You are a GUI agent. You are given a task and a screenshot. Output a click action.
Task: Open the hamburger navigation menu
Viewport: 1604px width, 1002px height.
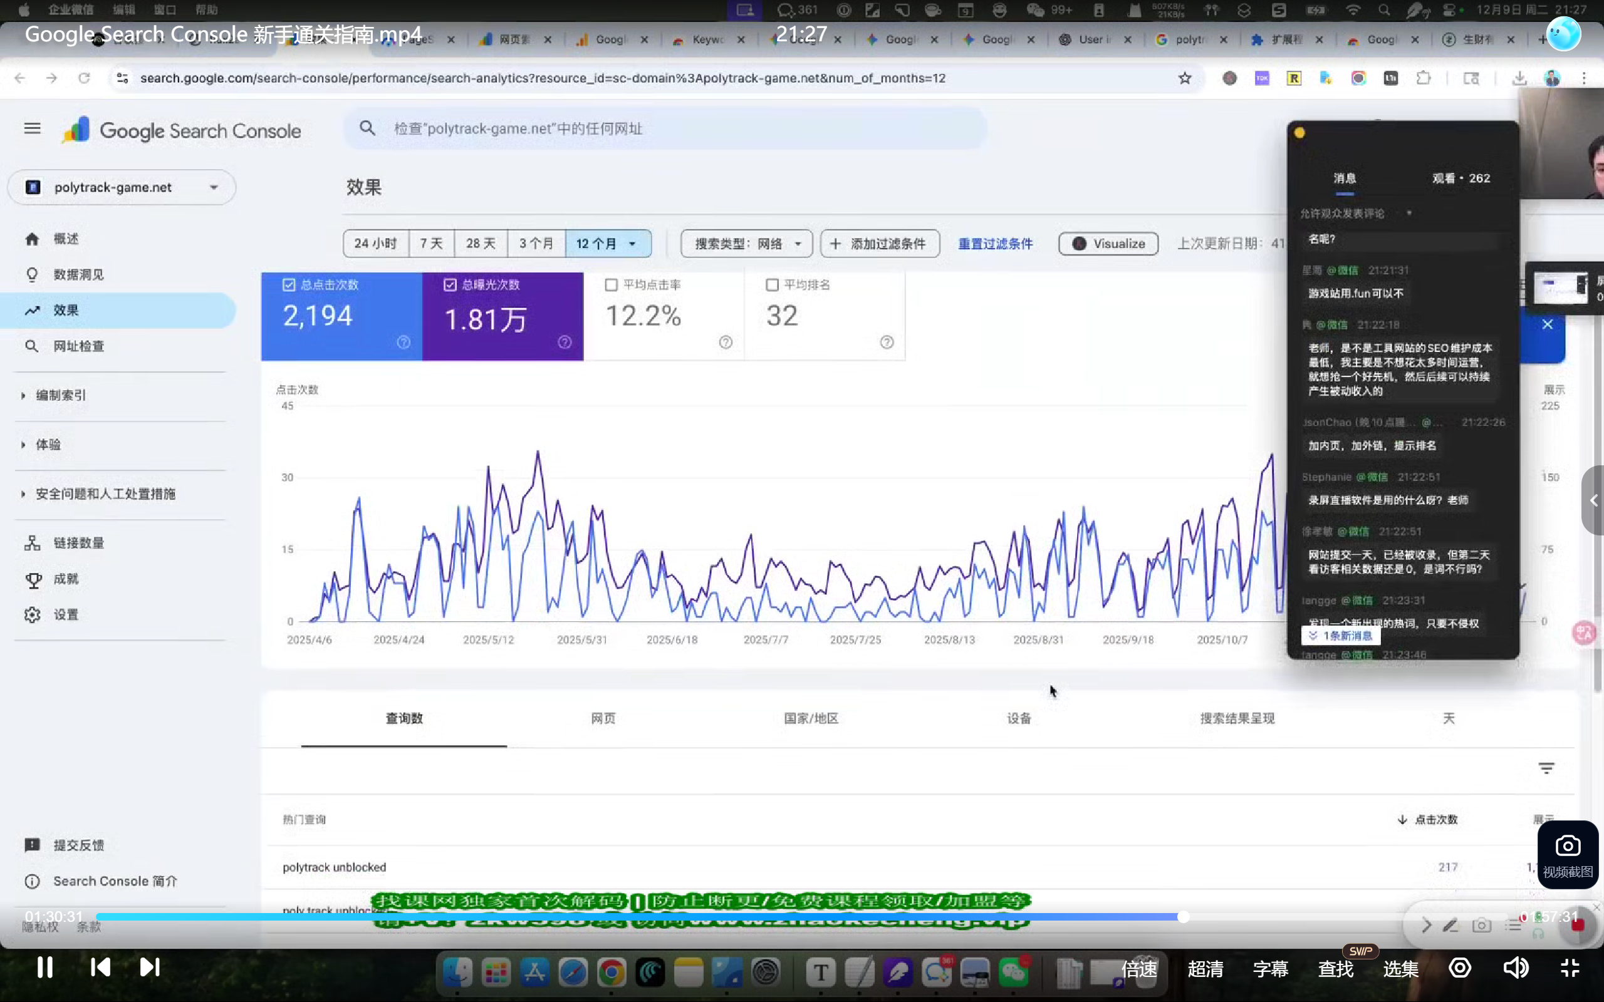(32, 128)
